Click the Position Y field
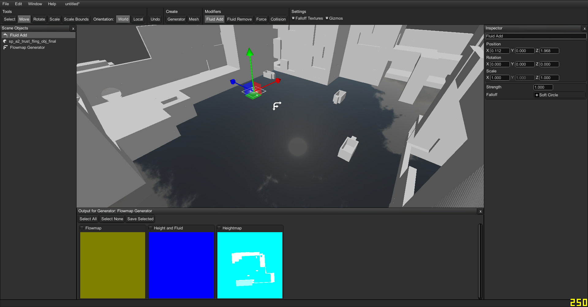 pos(525,51)
